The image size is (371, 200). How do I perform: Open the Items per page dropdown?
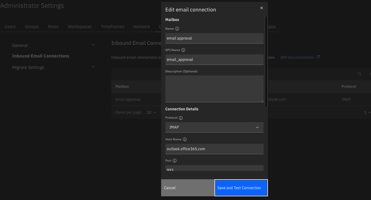(x=151, y=113)
